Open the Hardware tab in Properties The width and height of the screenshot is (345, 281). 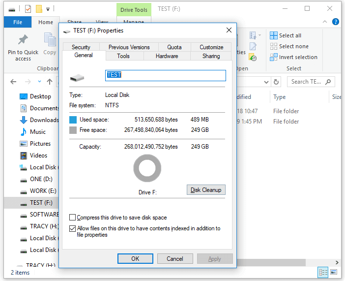click(x=167, y=56)
